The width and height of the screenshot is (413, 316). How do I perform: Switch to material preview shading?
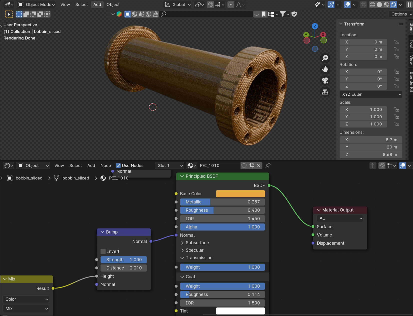coord(386,4)
